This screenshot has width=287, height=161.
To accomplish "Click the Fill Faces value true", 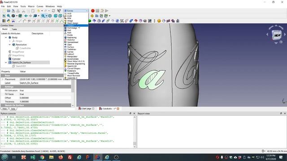I will (x=22, y=94).
